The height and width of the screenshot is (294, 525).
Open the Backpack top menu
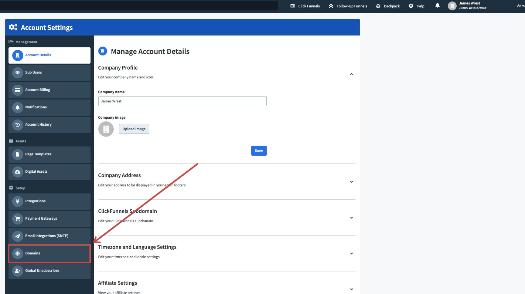coord(388,6)
